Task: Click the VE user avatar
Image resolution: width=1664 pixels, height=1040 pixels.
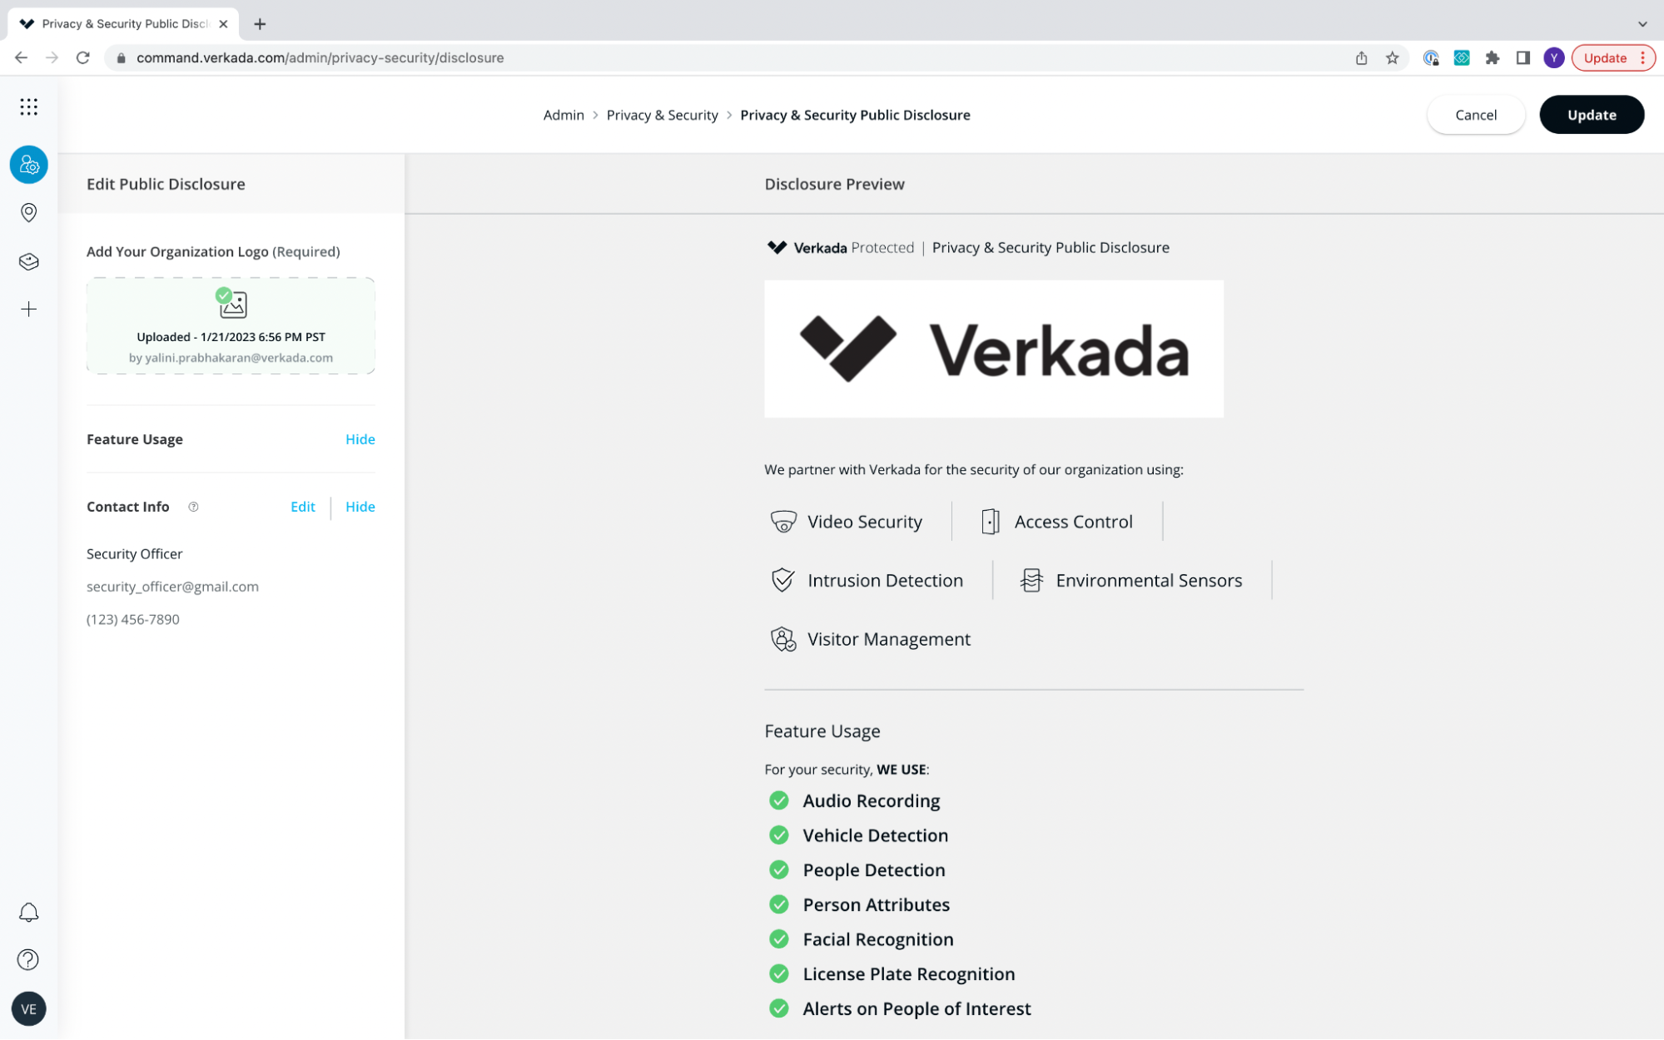Action: (x=28, y=1009)
